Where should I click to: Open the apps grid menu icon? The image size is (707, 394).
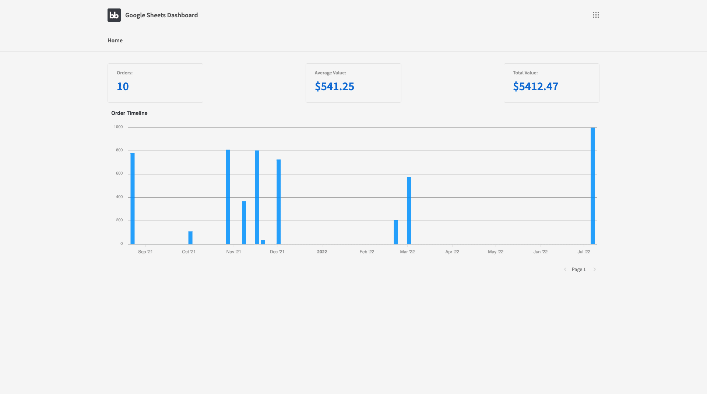596,15
